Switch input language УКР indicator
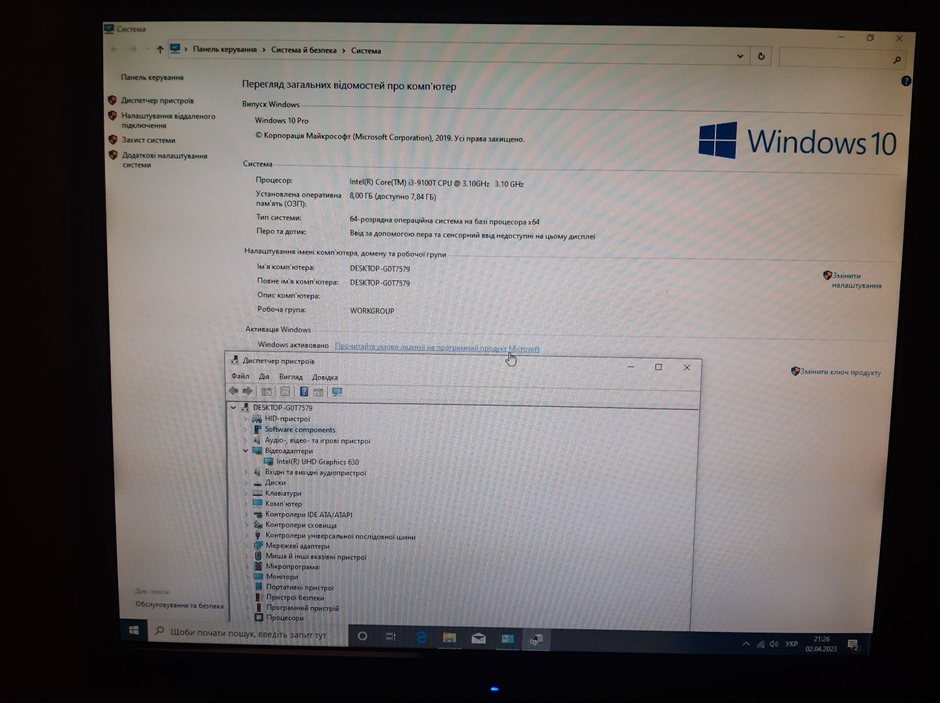 (x=792, y=644)
